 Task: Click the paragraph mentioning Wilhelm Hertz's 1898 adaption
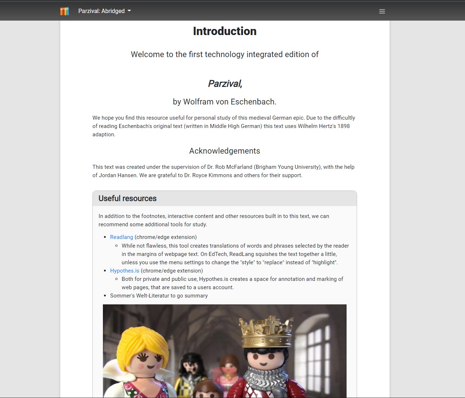pos(224,126)
